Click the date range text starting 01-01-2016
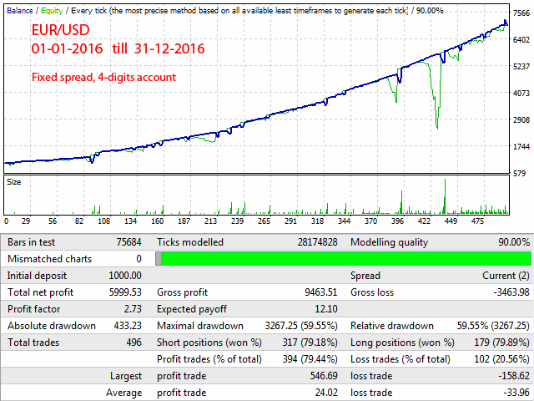The image size is (534, 401). [118, 48]
